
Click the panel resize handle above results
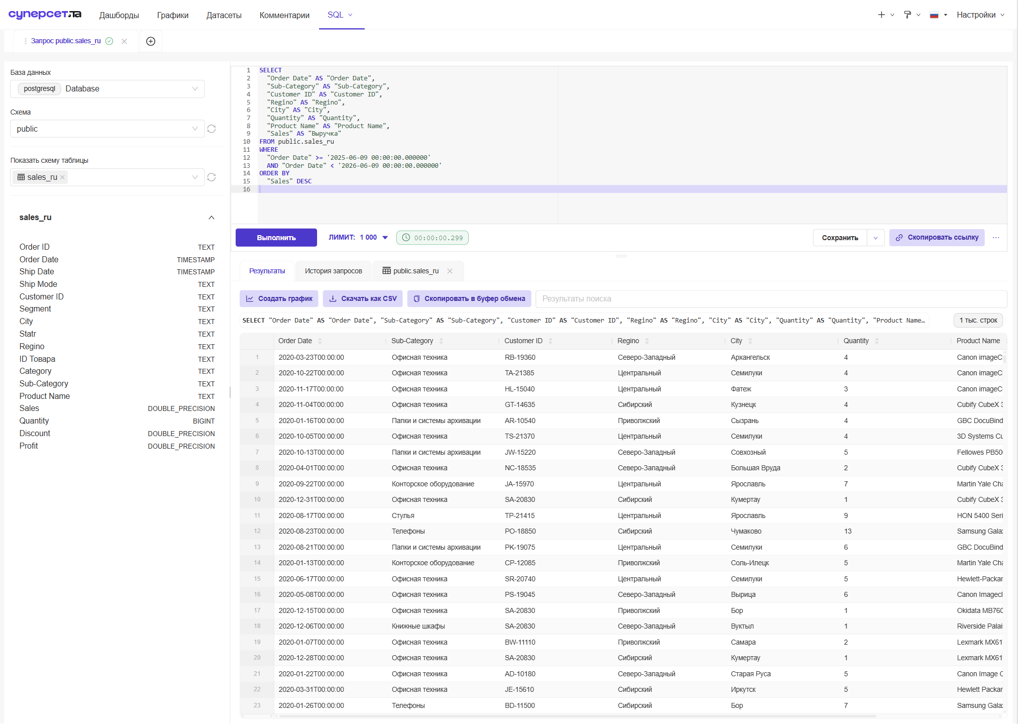pyautogui.click(x=622, y=256)
